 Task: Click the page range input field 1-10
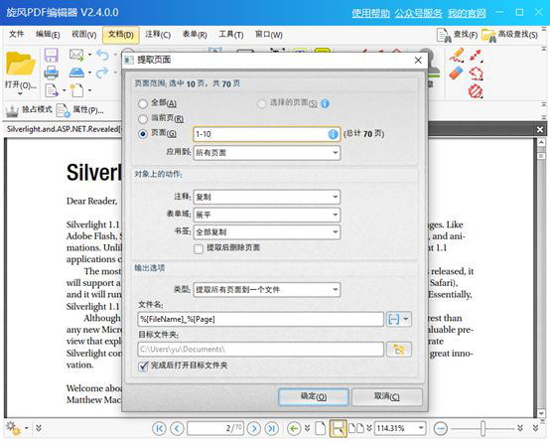267,134
